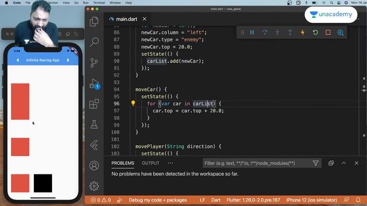Show code actions lightbulb on line 96

coord(133,103)
